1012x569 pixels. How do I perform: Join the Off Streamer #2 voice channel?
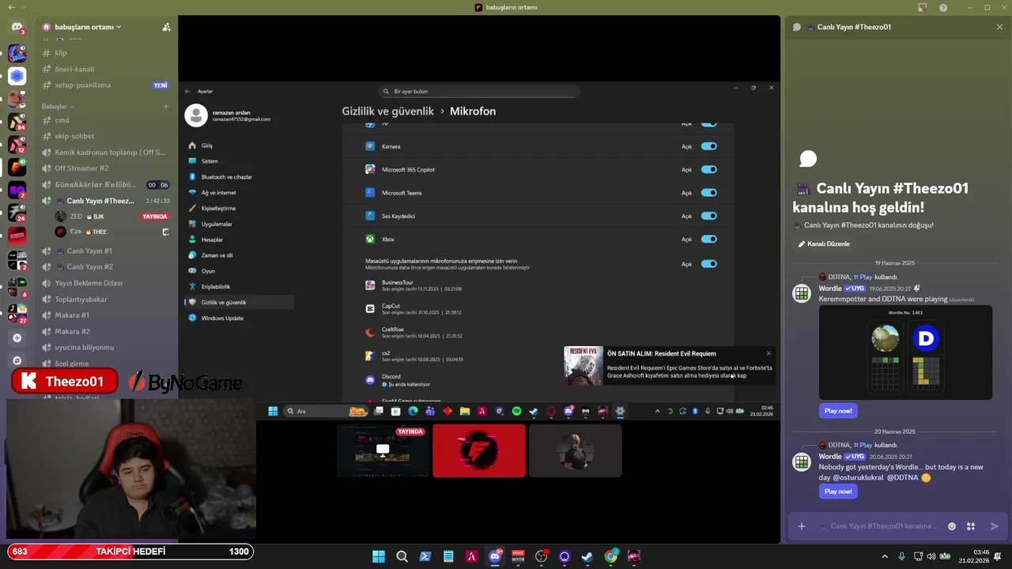point(107,168)
